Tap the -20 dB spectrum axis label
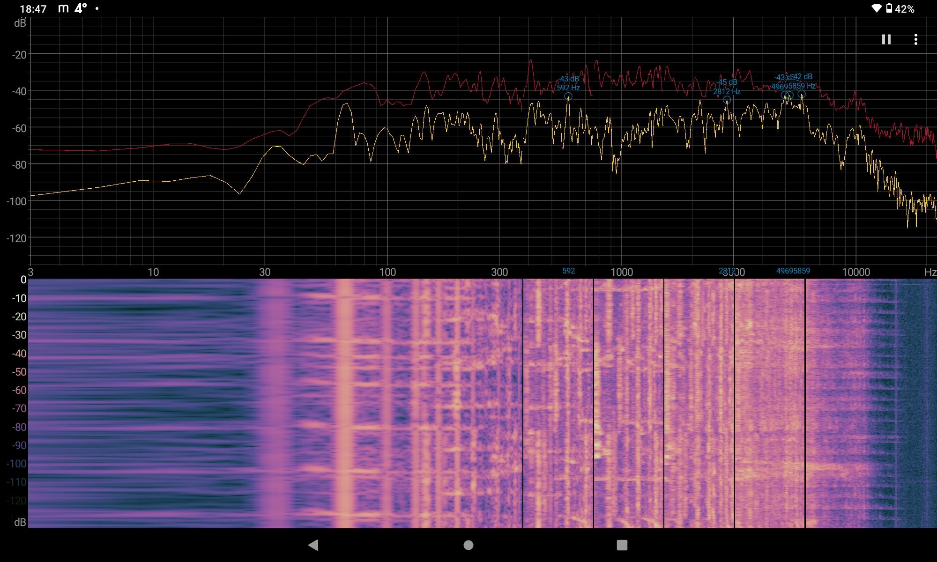Image resolution: width=937 pixels, height=562 pixels. pyautogui.click(x=19, y=55)
